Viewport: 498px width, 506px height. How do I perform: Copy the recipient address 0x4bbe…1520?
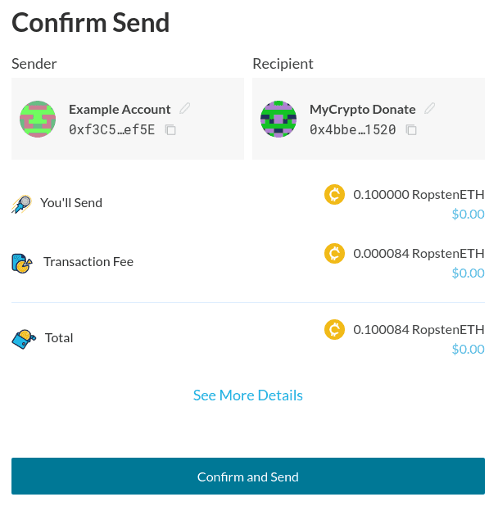[x=411, y=129]
